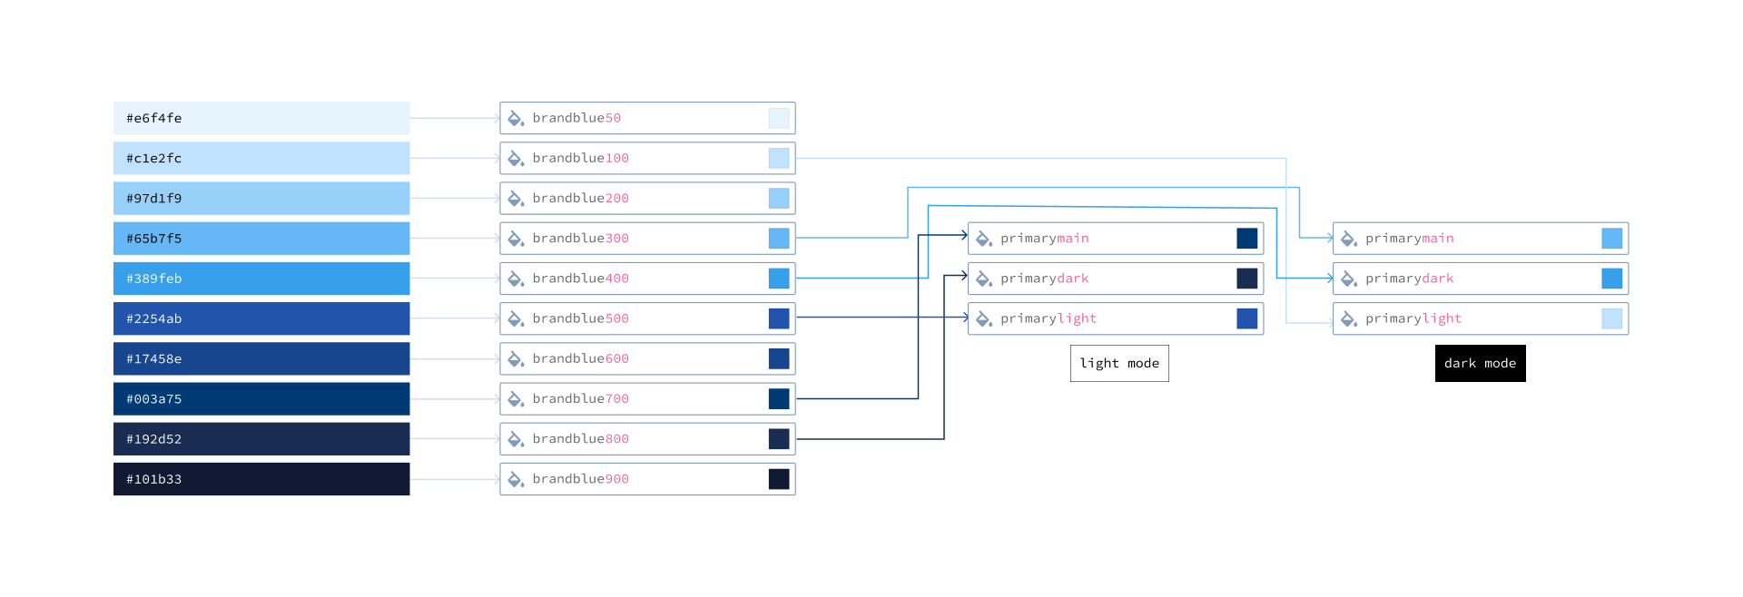Select the #97d1f9 hex color bar
Viewport: 1743px width, 597px height.
pyautogui.click(x=261, y=198)
